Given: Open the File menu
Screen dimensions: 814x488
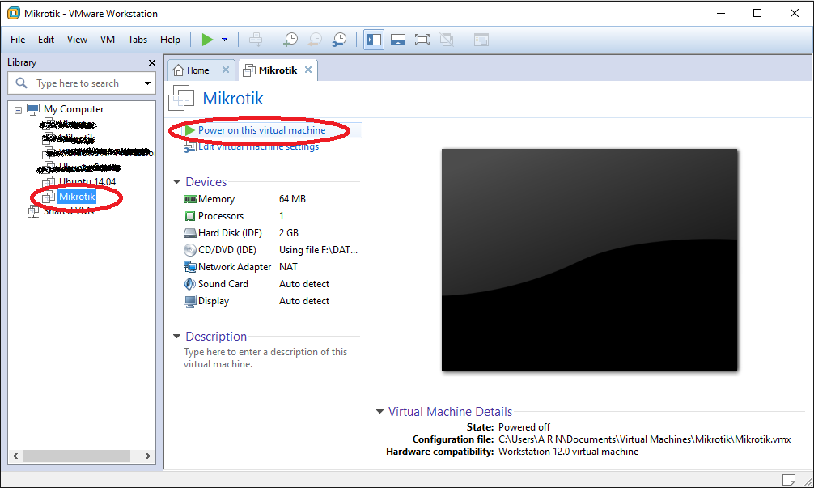Looking at the screenshot, I should 18,40.
